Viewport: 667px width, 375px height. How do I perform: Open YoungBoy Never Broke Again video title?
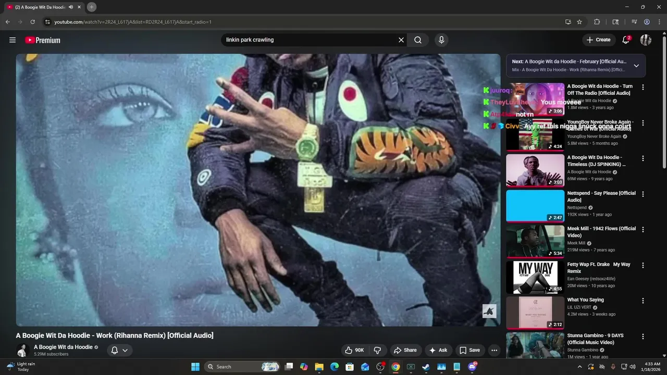(x=600, y=126)
